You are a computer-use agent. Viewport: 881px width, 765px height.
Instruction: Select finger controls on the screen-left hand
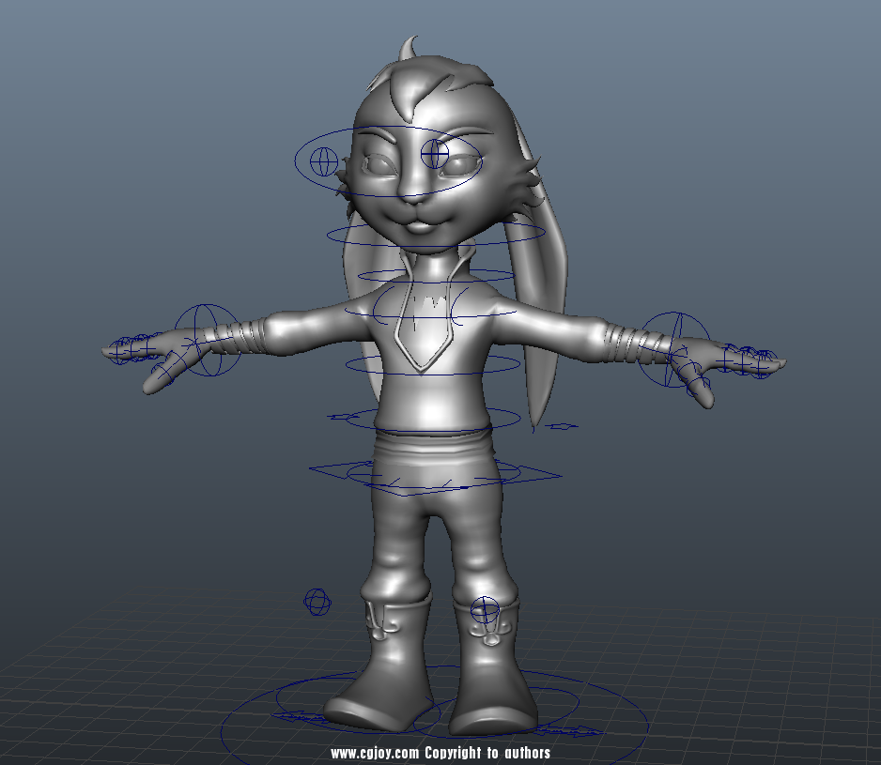pyautogui.click(x=131, y=348)
